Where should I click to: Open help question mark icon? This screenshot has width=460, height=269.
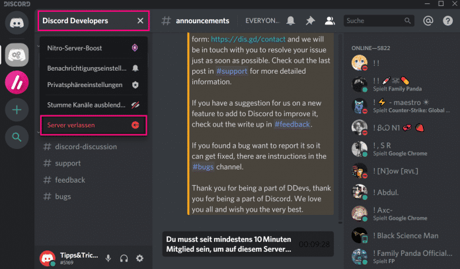[x=445, y=21]
